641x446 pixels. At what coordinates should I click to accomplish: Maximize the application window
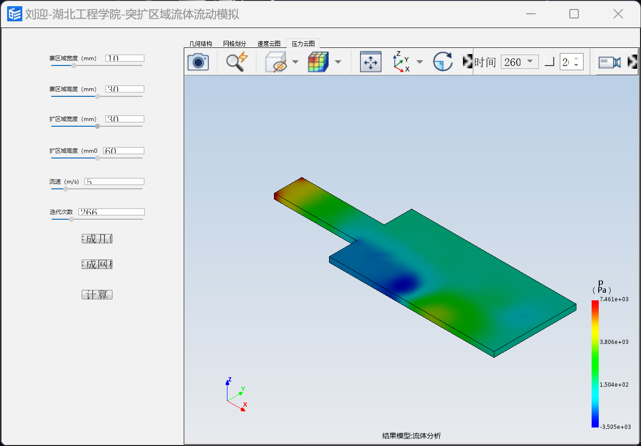(574, 14)
